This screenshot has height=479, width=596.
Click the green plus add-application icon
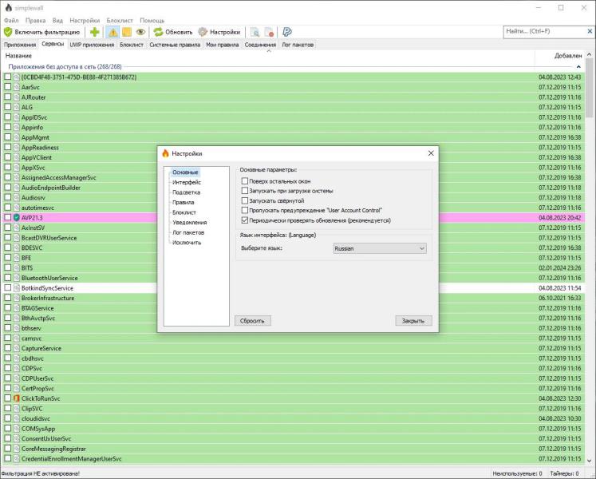tap(95, 33)
